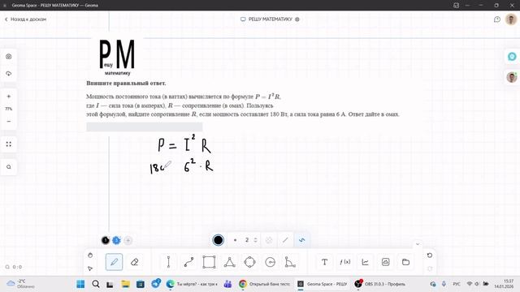Select the Pencil drawing tool
The height and width of the screenshot is (292, 520).
pyautogui.click(x=114, y=262)
